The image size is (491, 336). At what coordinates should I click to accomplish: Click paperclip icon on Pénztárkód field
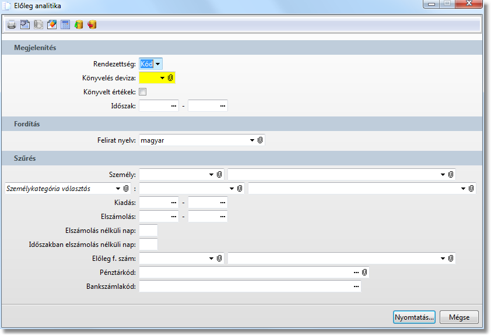[x=364, y=273]
